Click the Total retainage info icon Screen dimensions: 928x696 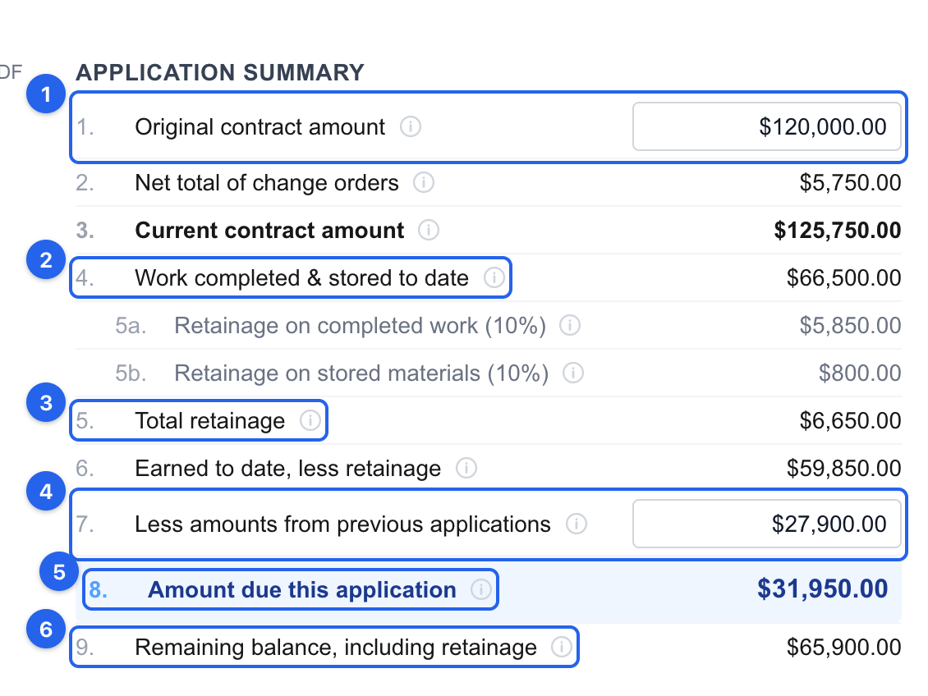pyautogui.click(x=310, y=420)
